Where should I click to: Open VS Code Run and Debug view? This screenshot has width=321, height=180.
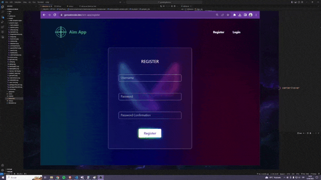[2, 22]
